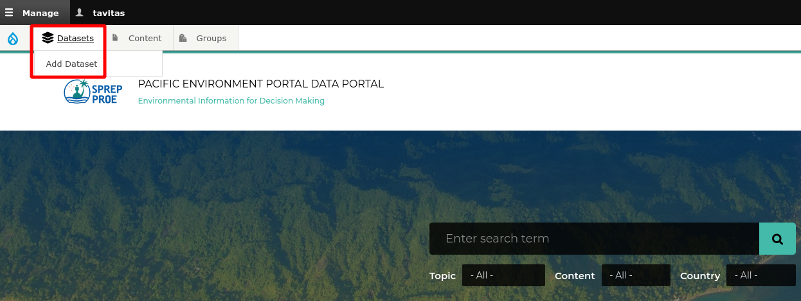Expand the Content filter dropdown

tap(636, 275)
